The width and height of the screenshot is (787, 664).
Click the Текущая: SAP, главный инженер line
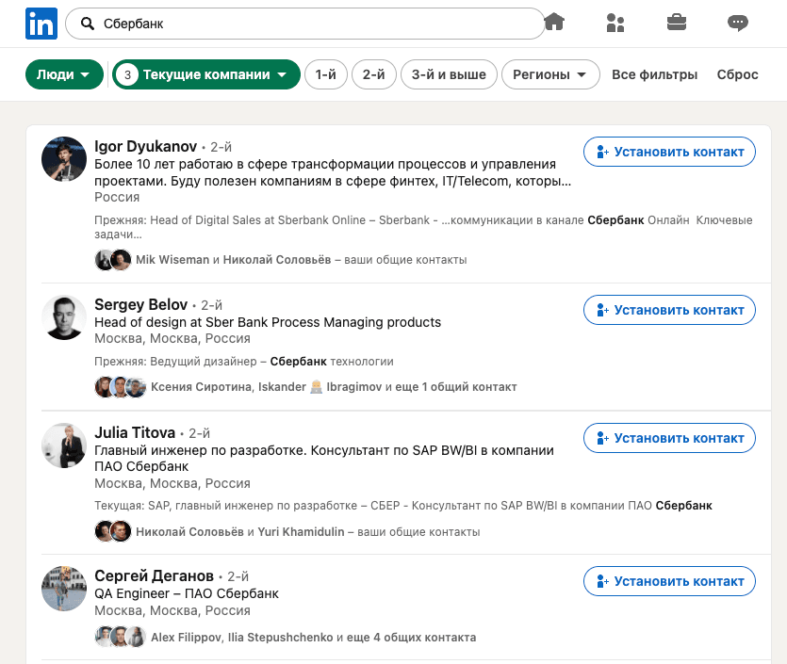tap(403, 506)
